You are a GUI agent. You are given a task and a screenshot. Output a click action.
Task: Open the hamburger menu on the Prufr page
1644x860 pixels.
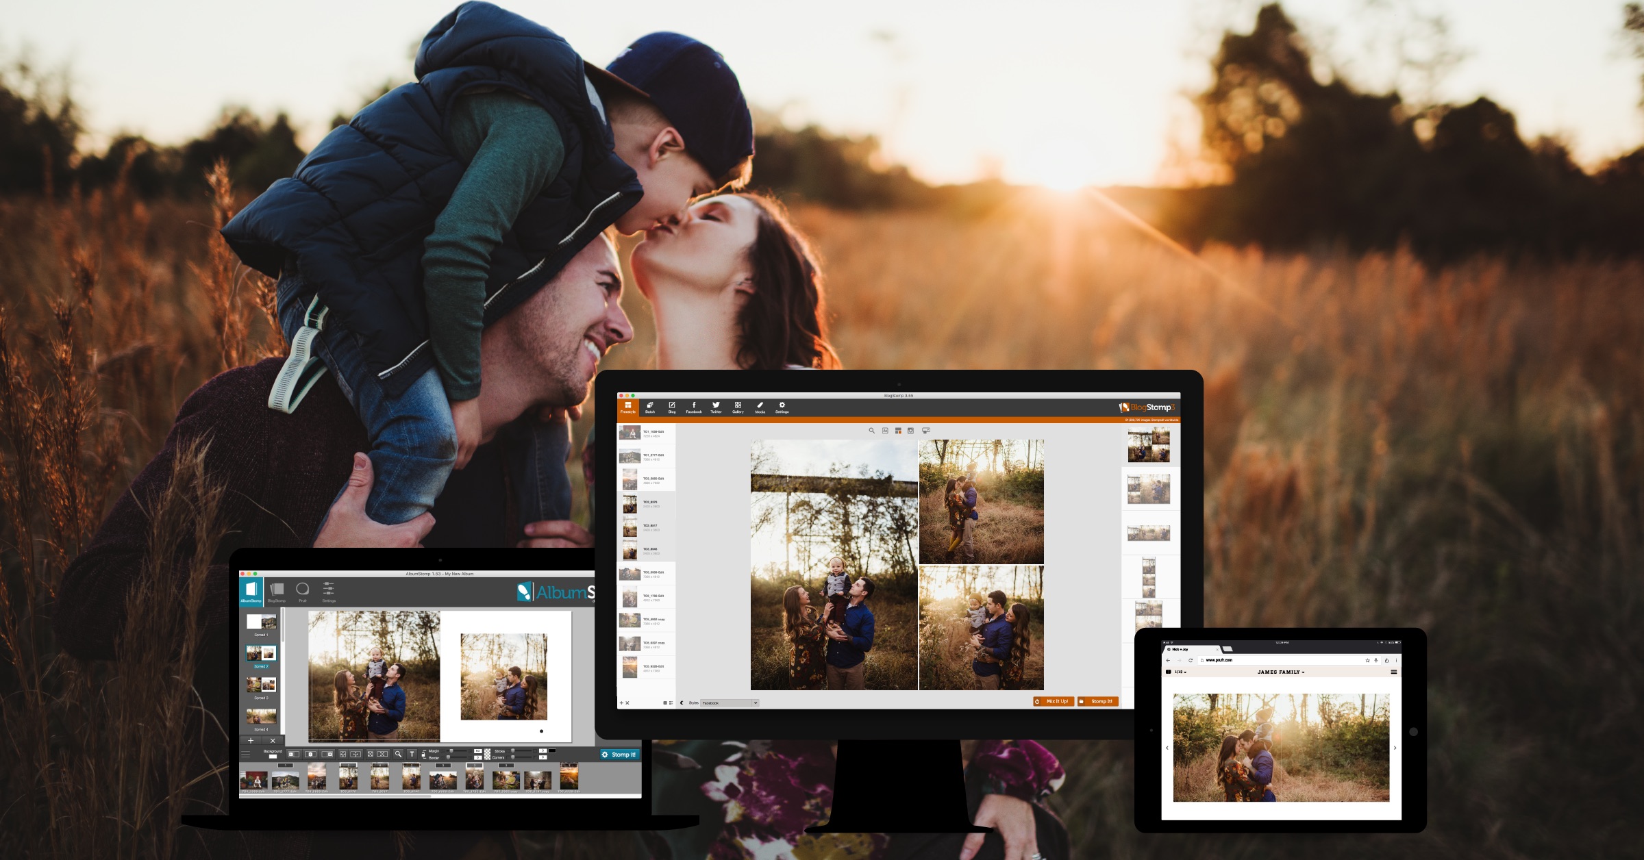1394,672
